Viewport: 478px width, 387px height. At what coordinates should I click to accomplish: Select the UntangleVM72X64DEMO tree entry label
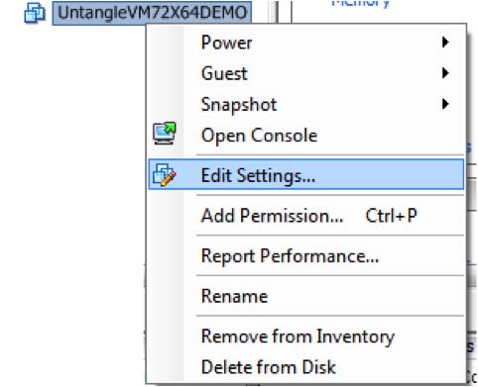(152, 13)
